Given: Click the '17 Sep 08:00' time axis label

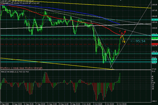Looking at the screenshot, I should pyautogui.click(x=40, y=104).
